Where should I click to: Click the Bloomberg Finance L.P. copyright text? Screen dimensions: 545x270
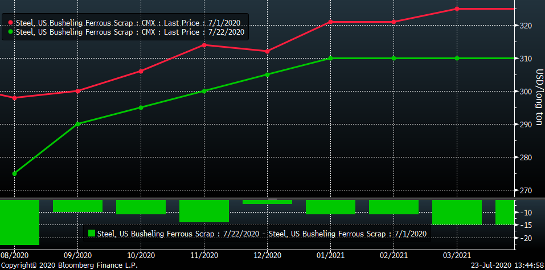pos(69,265)
